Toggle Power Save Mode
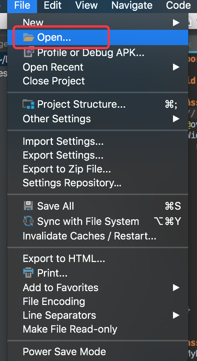The width and height of the screenshot is (197, 361). [98, 352]
